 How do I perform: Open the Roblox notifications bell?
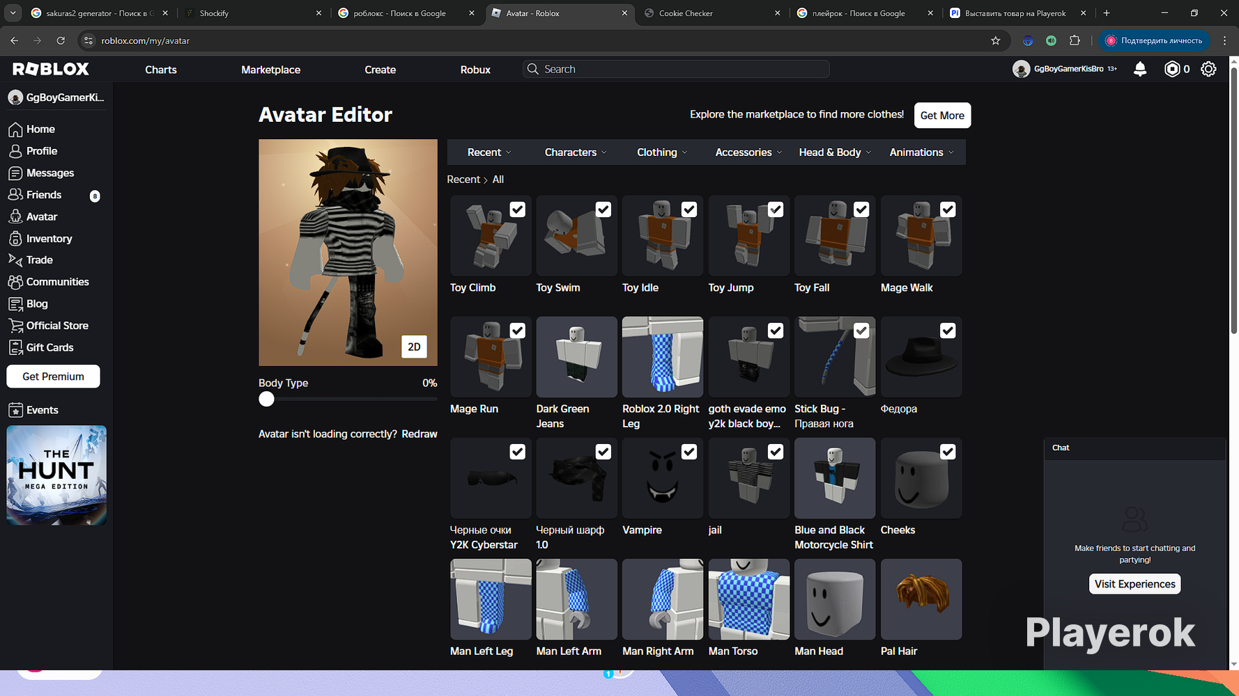tap(1140, 69)
